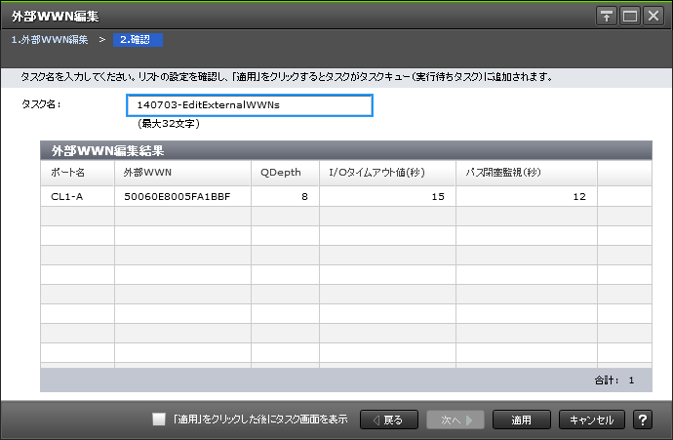
Task: Sort by QDepth column header
Action: click(285, 173)
